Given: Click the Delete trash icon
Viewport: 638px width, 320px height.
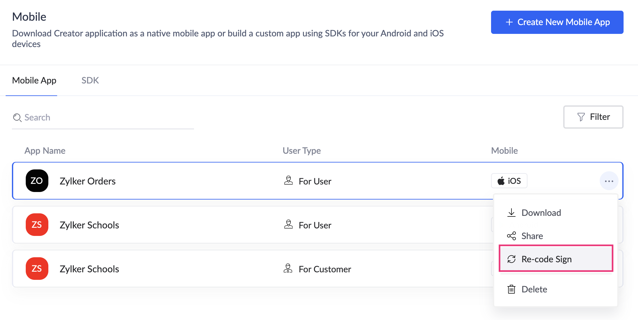Looking at the screenshot, I should coord(511,289).
